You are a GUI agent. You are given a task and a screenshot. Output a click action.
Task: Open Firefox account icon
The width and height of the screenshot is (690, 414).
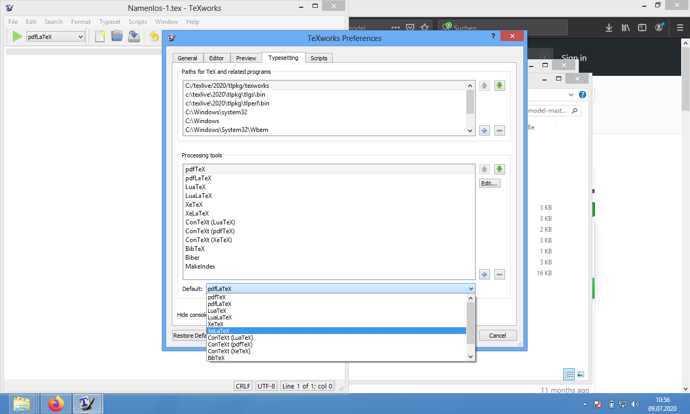pyautogui.click(x=659, y=28)
